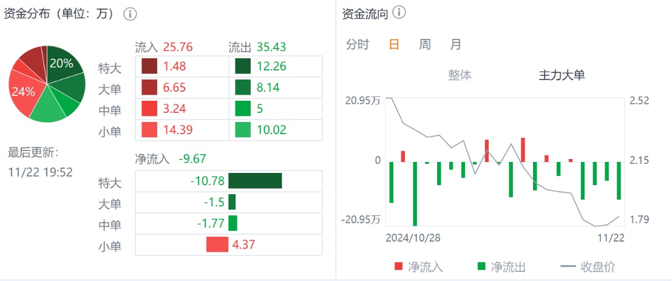Click the 特大 inflow dark red swatch
The width and height of the screenshot is (672, 281).
coord(149,66)
